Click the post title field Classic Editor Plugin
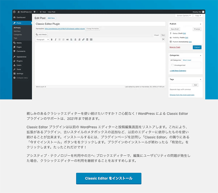218x193 pixels. (100, 24)
